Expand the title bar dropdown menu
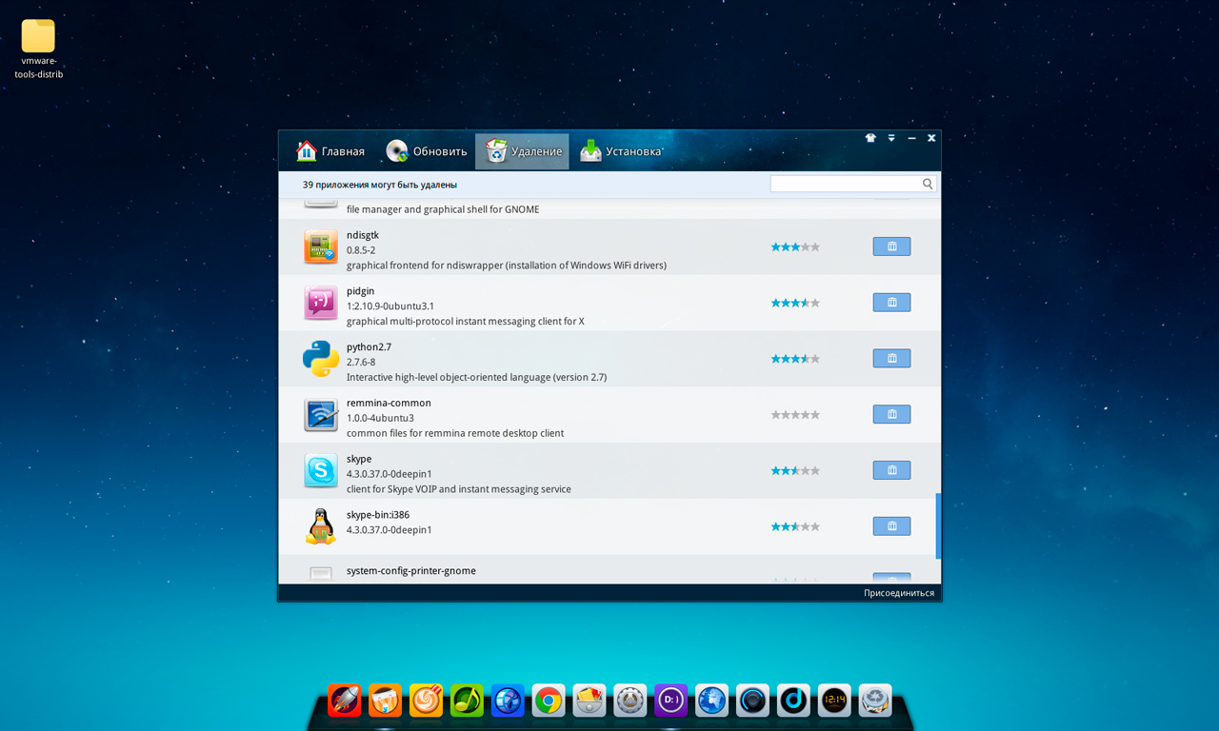The width and height of the screenshot is (1219, 731). [x=891, y=138]
